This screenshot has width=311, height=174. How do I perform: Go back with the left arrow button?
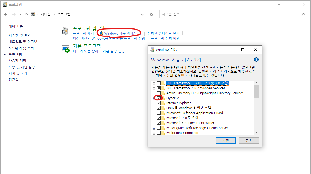[x=6, y=14]
